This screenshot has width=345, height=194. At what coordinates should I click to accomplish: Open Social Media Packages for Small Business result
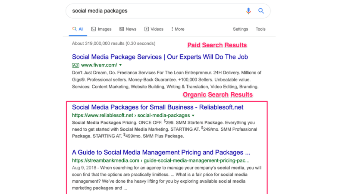[158, 107]
